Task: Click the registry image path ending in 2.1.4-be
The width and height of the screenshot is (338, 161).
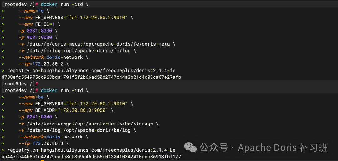Action: [x=91, y=150]
